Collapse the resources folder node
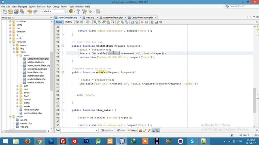The height and width of the screenshot is (145, 259). coord(10,42)
